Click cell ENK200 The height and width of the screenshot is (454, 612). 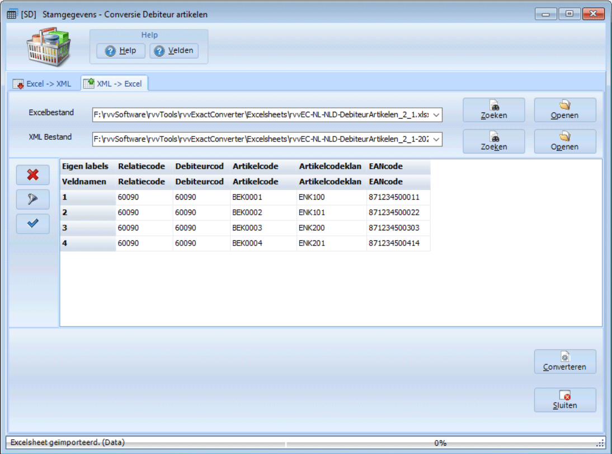332,228
